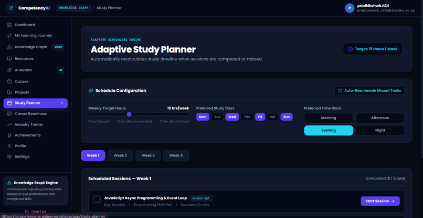Click the Achievements award icon

(x=9, y=135)
